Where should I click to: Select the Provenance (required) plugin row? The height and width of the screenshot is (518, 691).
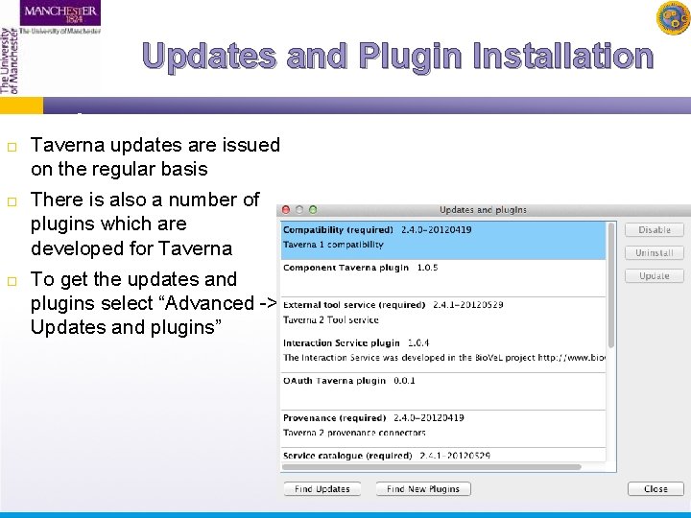(443, 429)
